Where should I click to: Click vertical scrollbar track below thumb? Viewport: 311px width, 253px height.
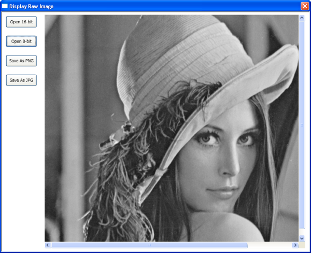[x=302, y=232]
